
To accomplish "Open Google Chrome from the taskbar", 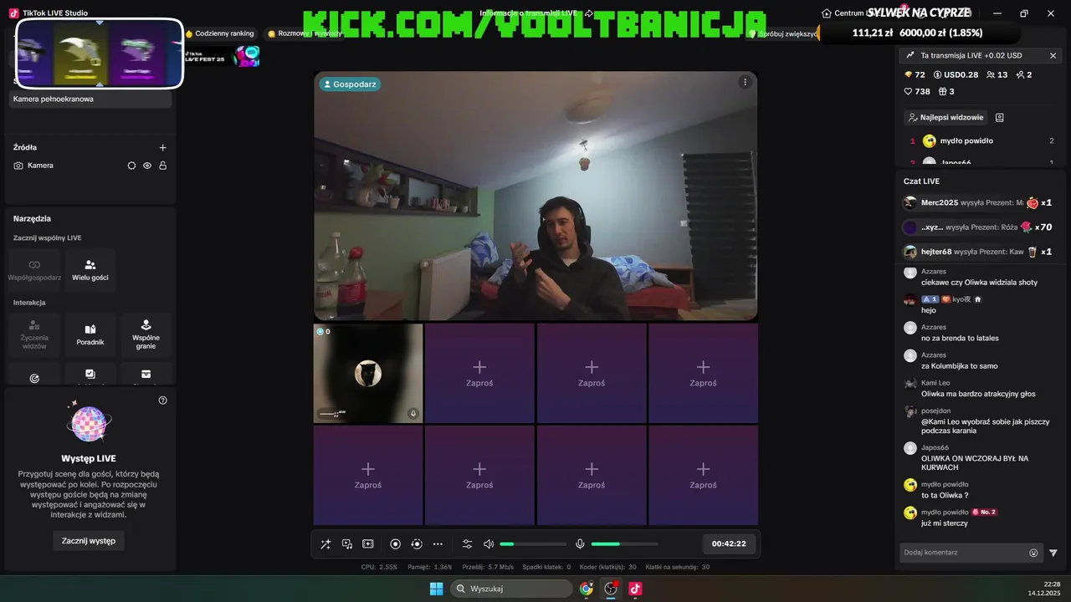I will 587,589.
